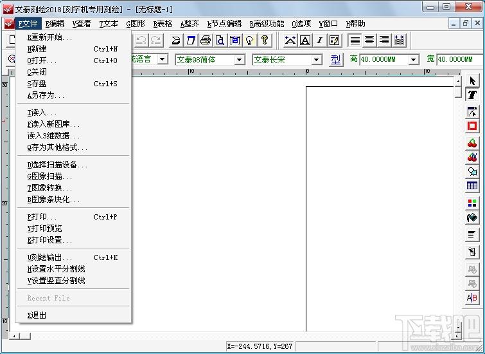Screen dimensions: 485x354
Task: Center text using the alignment icon
Action: click(x=369, y=41)
